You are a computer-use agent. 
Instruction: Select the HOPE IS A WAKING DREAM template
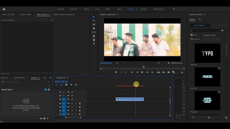tap(207, 100)
